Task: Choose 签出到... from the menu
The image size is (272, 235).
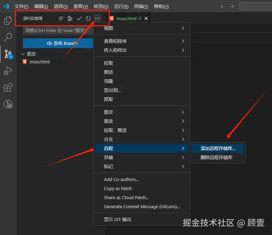Action: pyautogui.click(x=142, y=90)
